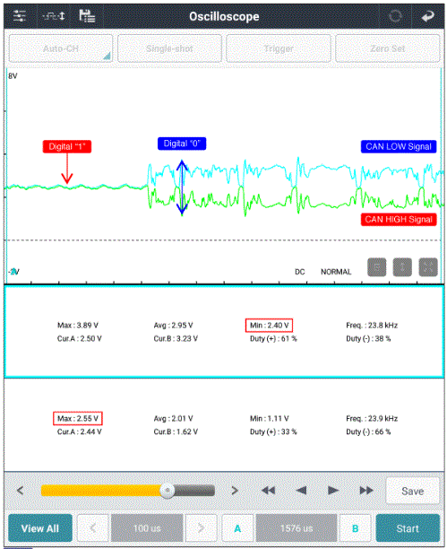Select cursor A button

click(237, 528)
